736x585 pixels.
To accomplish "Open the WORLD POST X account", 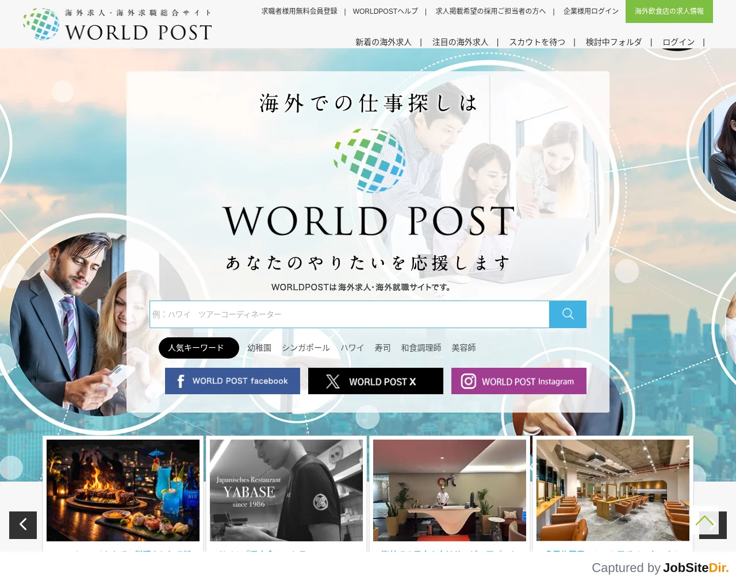I will point(375,381).
